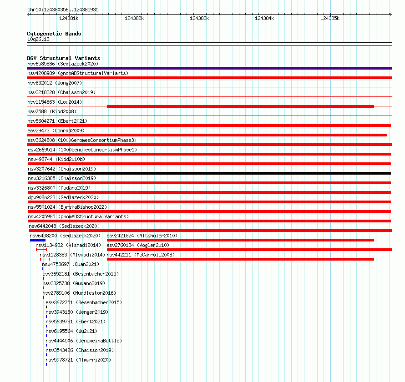Click the Cytogenetic Bands track title
Viewport: 405px width, 382px height.
point(54,34)
